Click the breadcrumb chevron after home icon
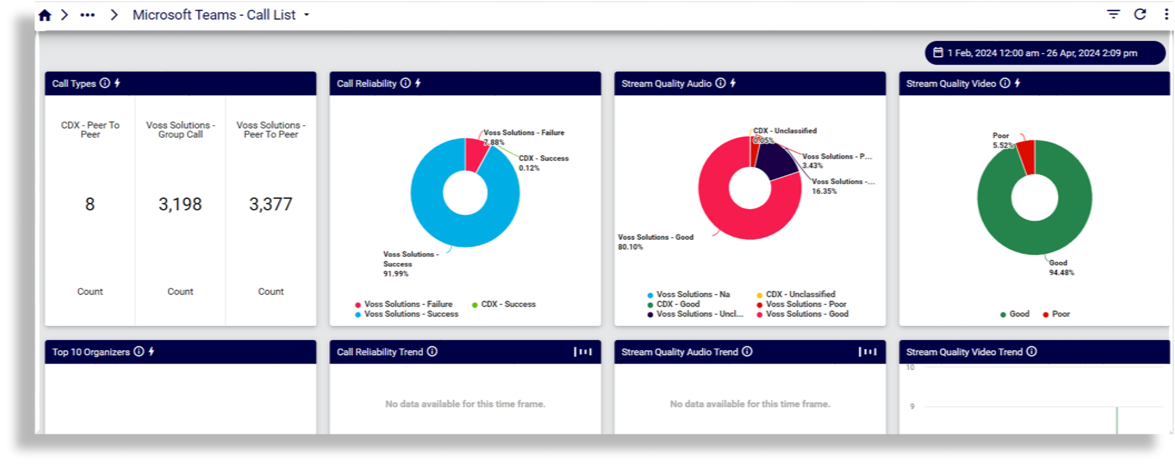This screenshot has height=465, width=1175. click(x=65, y=15)
